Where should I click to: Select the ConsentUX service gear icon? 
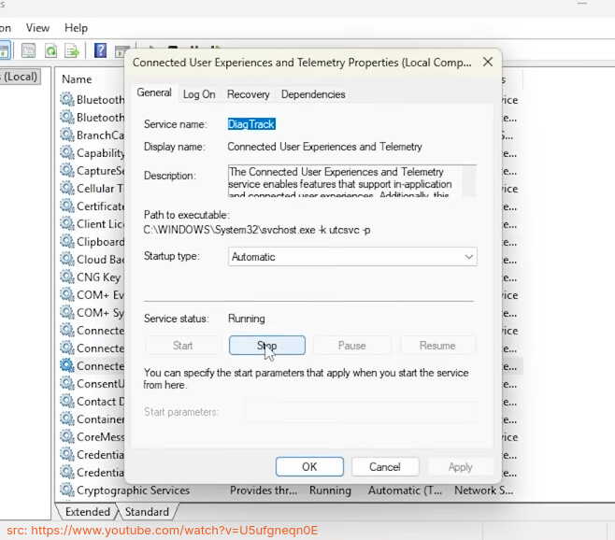point(66,384)
